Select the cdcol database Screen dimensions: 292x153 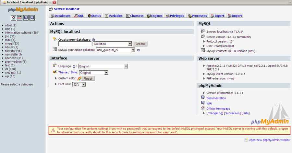[x=11, y=25]
